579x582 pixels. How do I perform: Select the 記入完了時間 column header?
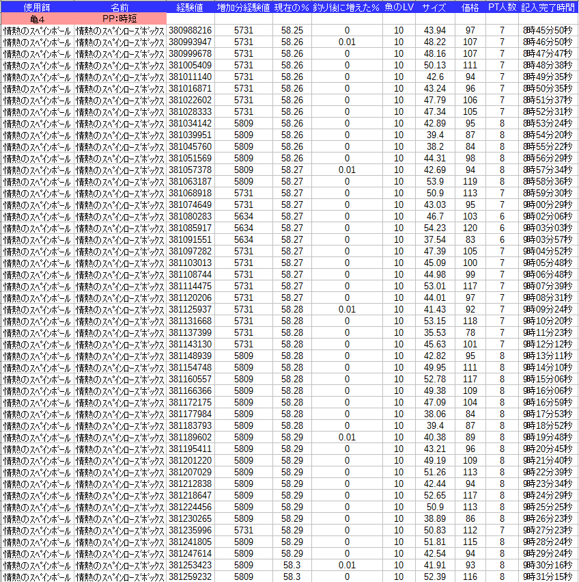tap(548, 7)
